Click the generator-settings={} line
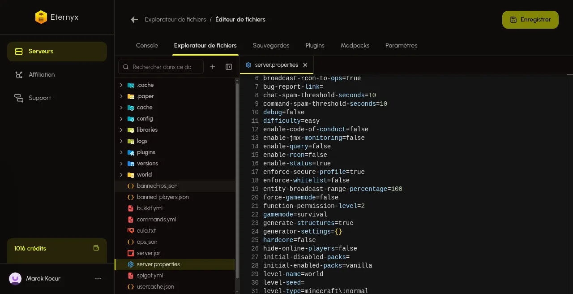 (303, 232)
